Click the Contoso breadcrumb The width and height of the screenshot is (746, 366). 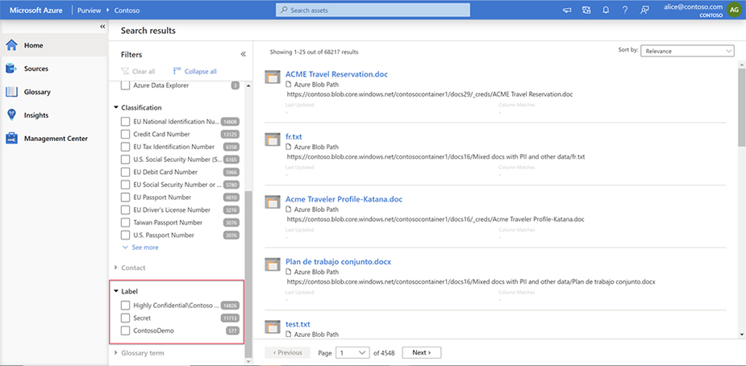(x=127, y=10)
